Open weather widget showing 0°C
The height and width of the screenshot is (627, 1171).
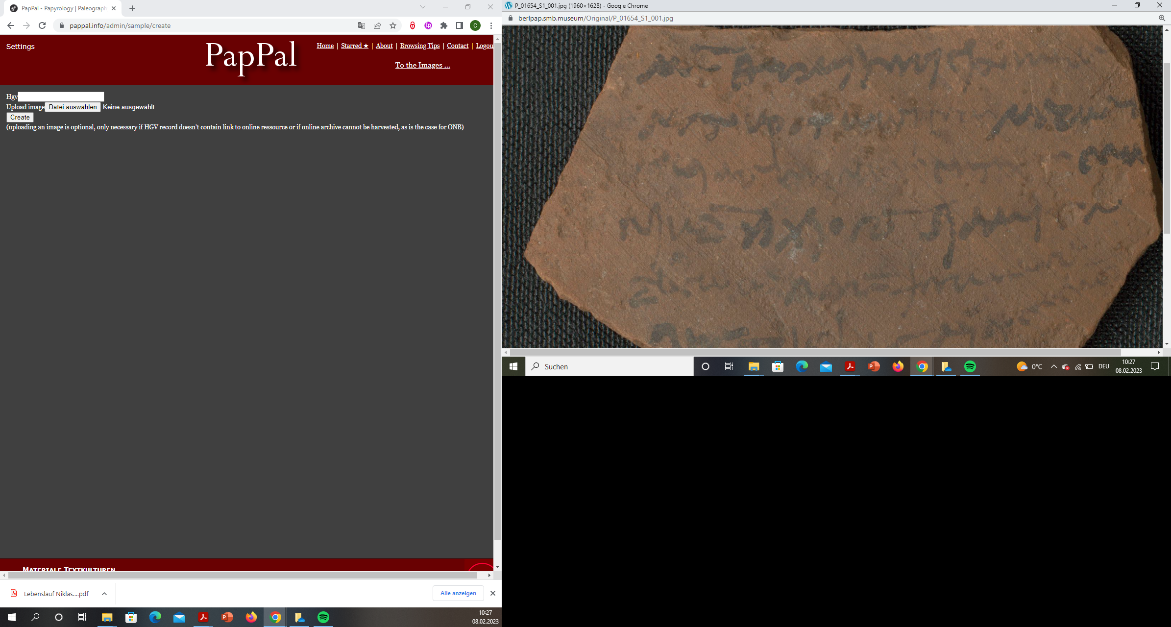(1029, 366)
